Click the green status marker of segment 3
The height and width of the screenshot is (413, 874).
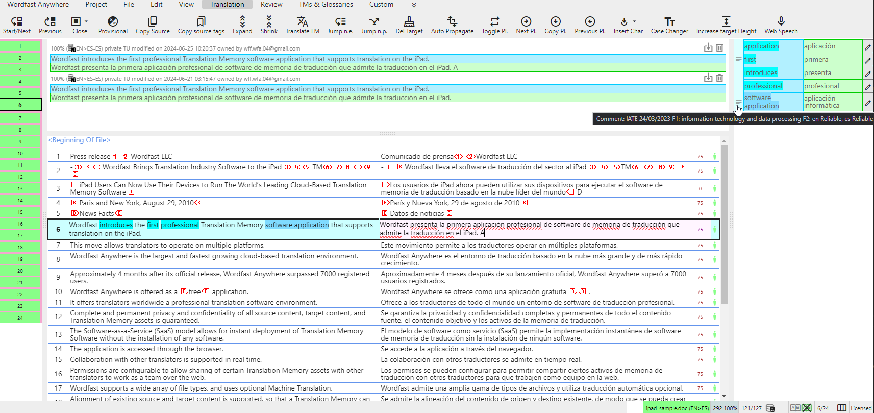pos(714,188)
